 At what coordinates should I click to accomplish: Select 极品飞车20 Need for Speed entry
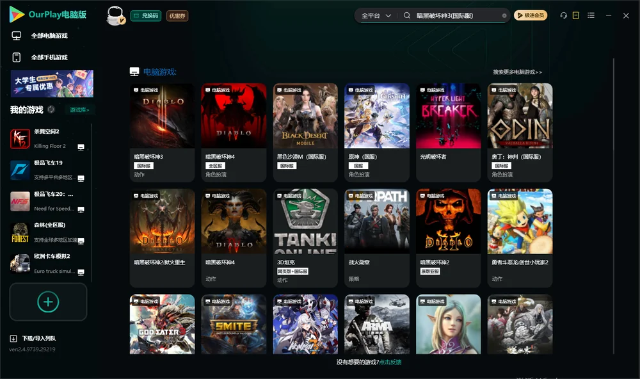pyautogui.click(x=48, y=201)
